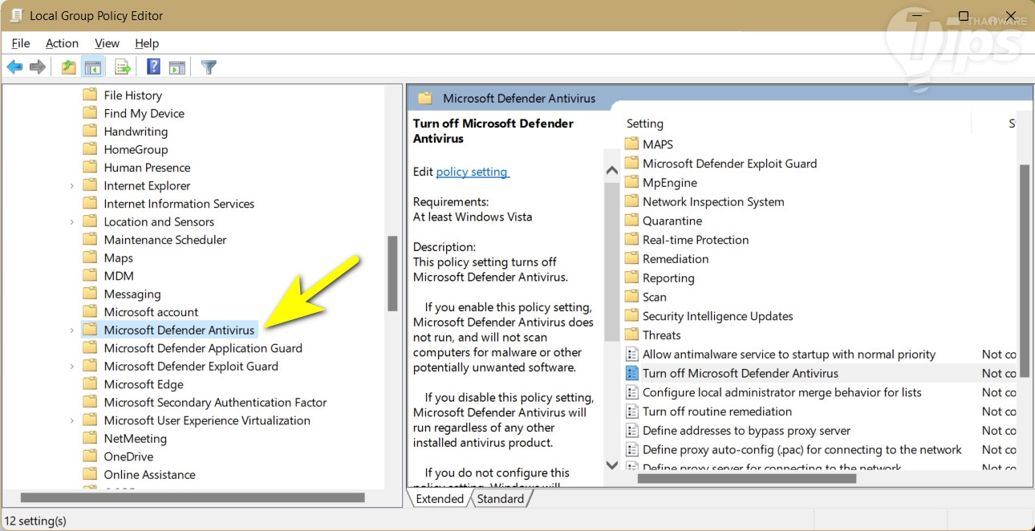Select Internet Information Services in the tree
The width and height of the screenshot is (1035, 531).
click(179, 204)
